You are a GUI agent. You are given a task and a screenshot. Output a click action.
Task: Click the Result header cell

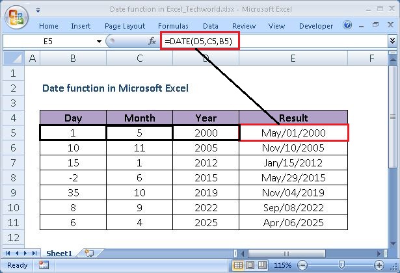click(293, 118)
